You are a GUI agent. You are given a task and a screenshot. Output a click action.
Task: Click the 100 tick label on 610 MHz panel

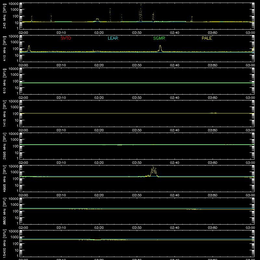(x=16, y=81)
